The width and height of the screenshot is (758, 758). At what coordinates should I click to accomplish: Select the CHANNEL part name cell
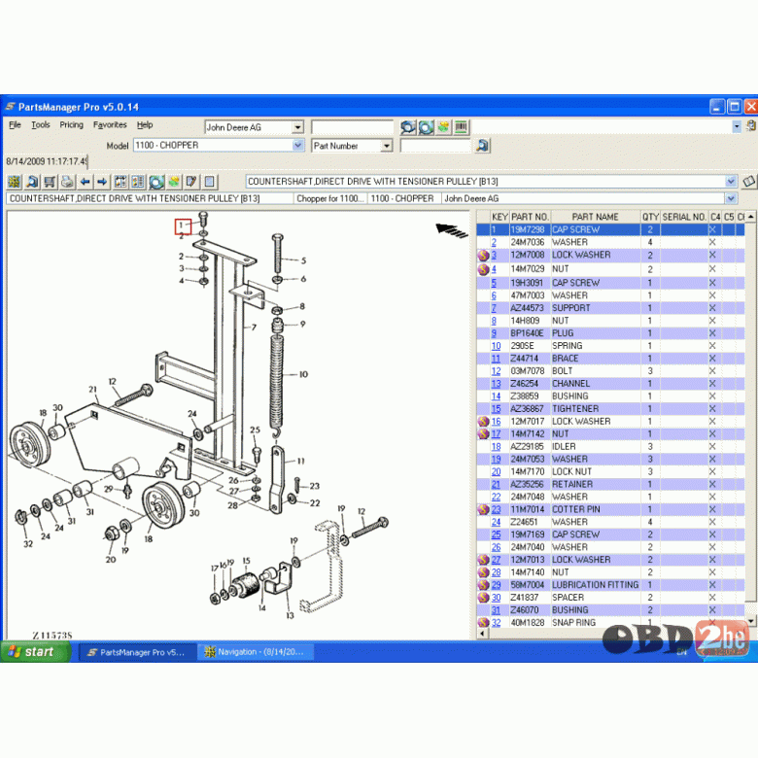coord(596,383)
